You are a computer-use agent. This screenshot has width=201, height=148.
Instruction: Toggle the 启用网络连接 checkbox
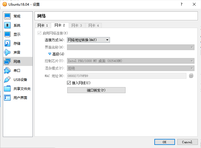click(x=39, y=33)
